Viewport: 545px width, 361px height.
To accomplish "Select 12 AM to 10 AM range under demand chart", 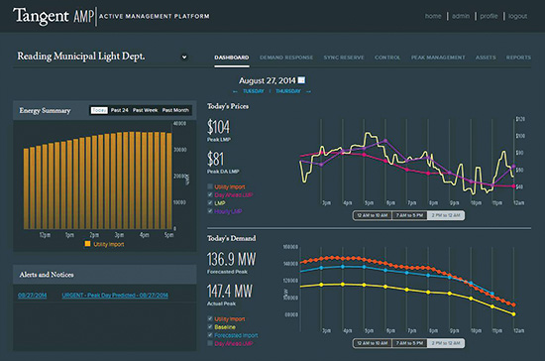I will coord(373,343).
